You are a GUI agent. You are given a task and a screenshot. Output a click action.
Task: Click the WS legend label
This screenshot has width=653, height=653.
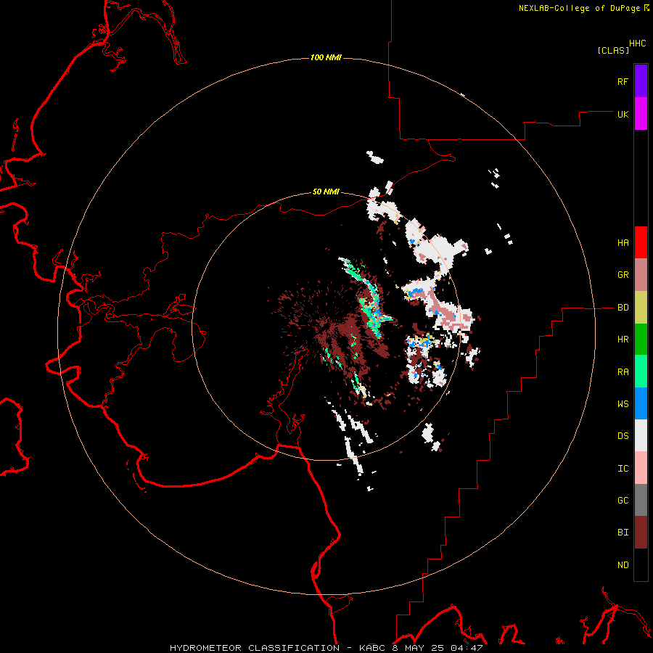pos(623,404)
